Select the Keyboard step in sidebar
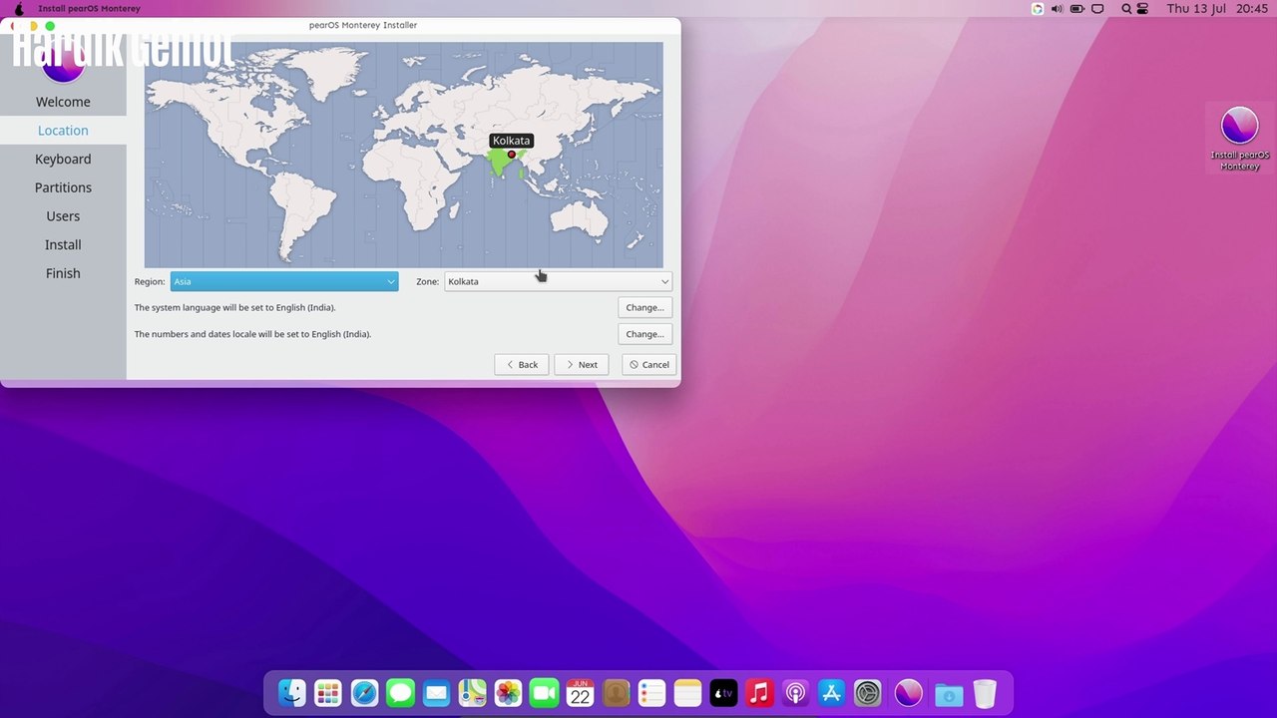1277x718 pixels. tap(63, 159)
